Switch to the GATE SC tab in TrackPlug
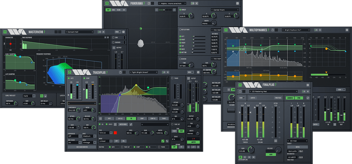The image size is (352, 164). tap(121, 118)
